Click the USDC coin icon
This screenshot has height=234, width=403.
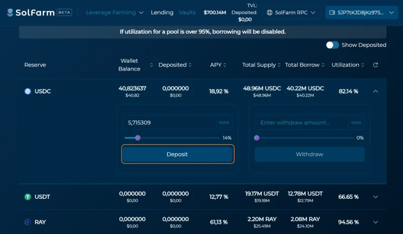[x=28, y=91]
